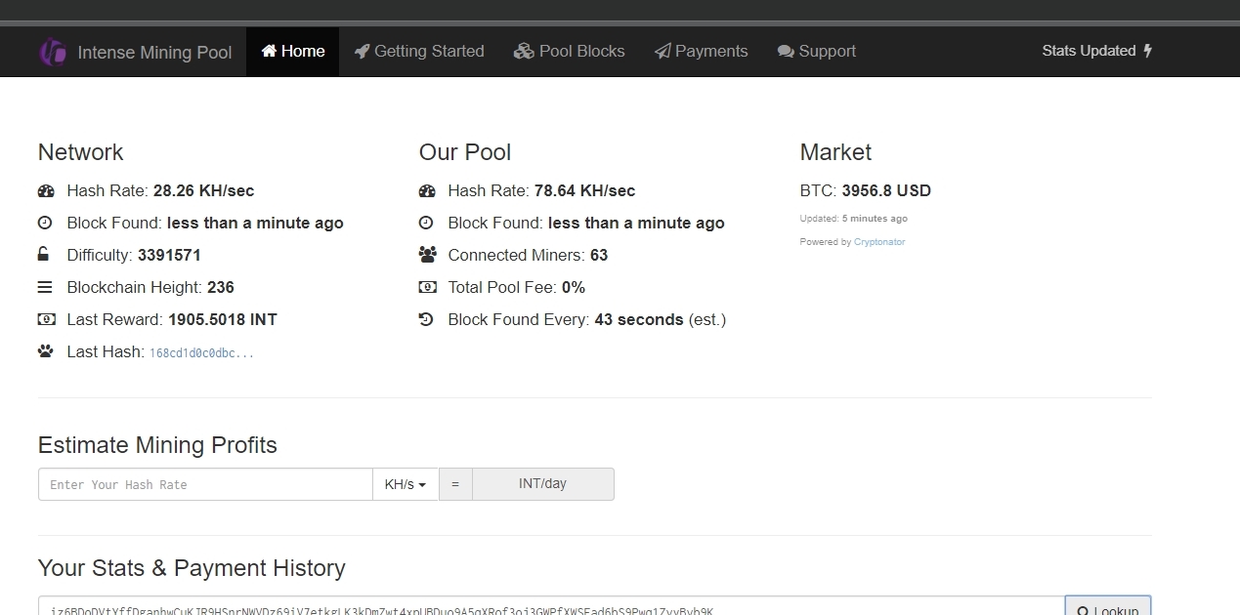
Task: Click the money icon beside Total Pool Fee
Action: 426,287
